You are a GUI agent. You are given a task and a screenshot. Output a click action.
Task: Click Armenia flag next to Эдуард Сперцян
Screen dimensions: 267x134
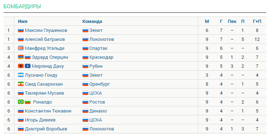click(21, 57)
